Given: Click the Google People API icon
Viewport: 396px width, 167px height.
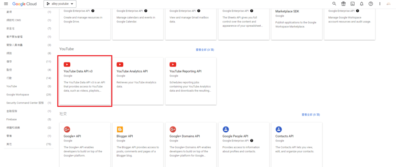Looking at the screenshot, I should (226, 130).
